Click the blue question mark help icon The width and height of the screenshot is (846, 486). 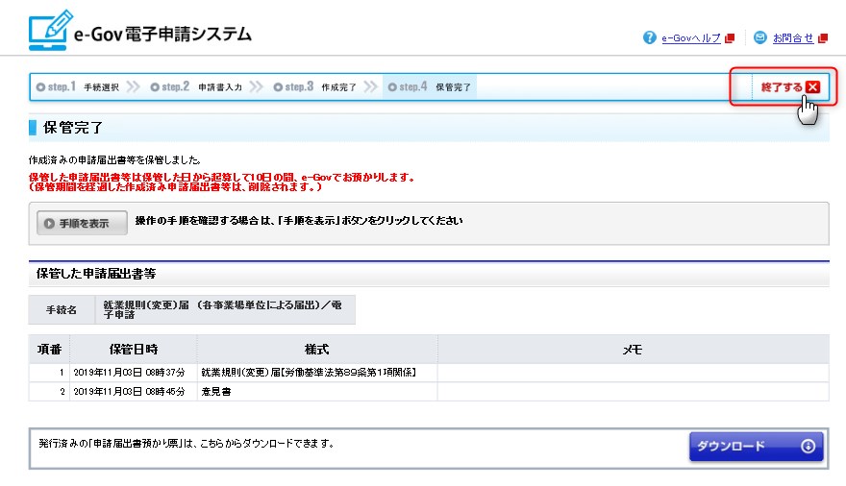tap(650, 38)
